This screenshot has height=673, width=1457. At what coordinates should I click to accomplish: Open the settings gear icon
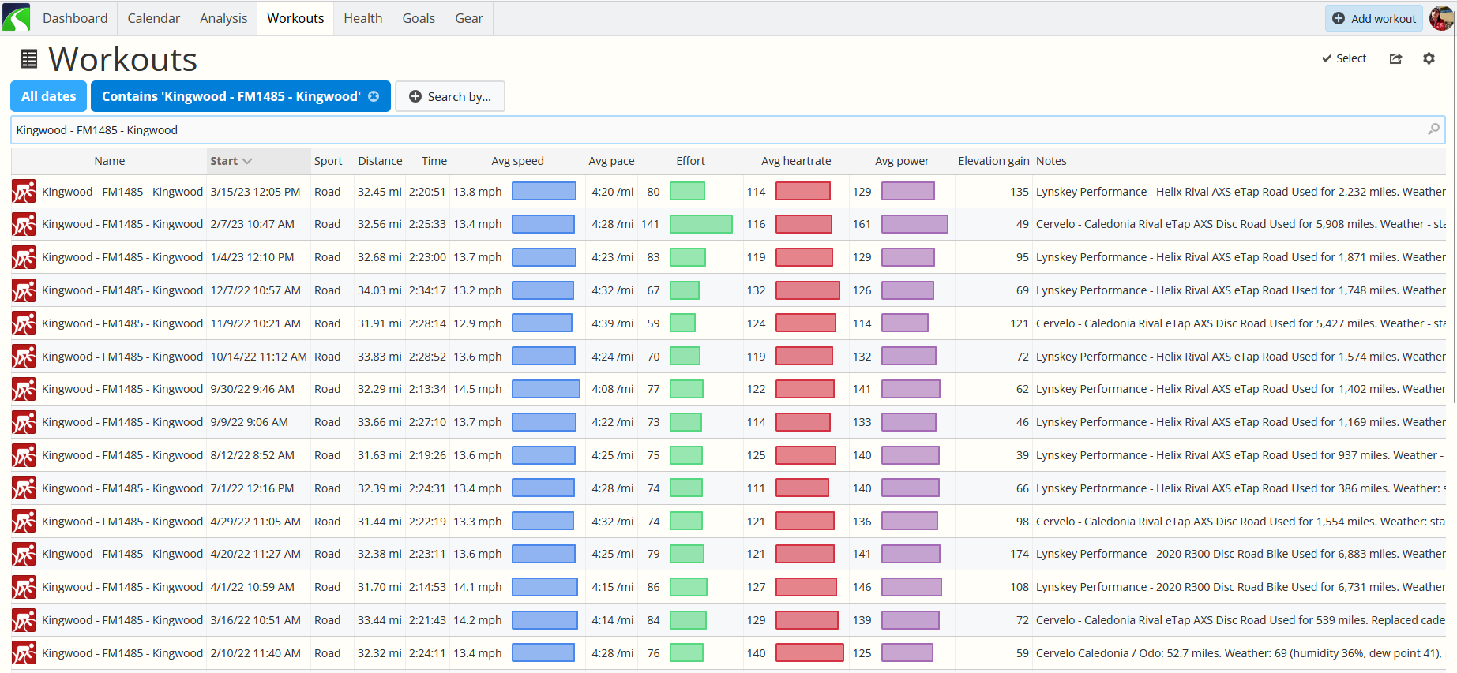point(1429,59)
